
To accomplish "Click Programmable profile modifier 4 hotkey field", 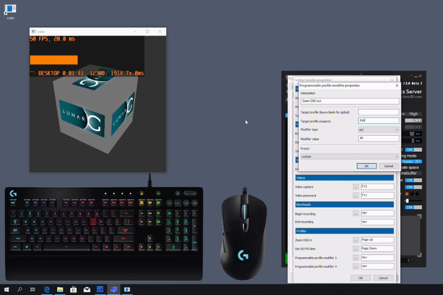I will click(x=377, y=266).
